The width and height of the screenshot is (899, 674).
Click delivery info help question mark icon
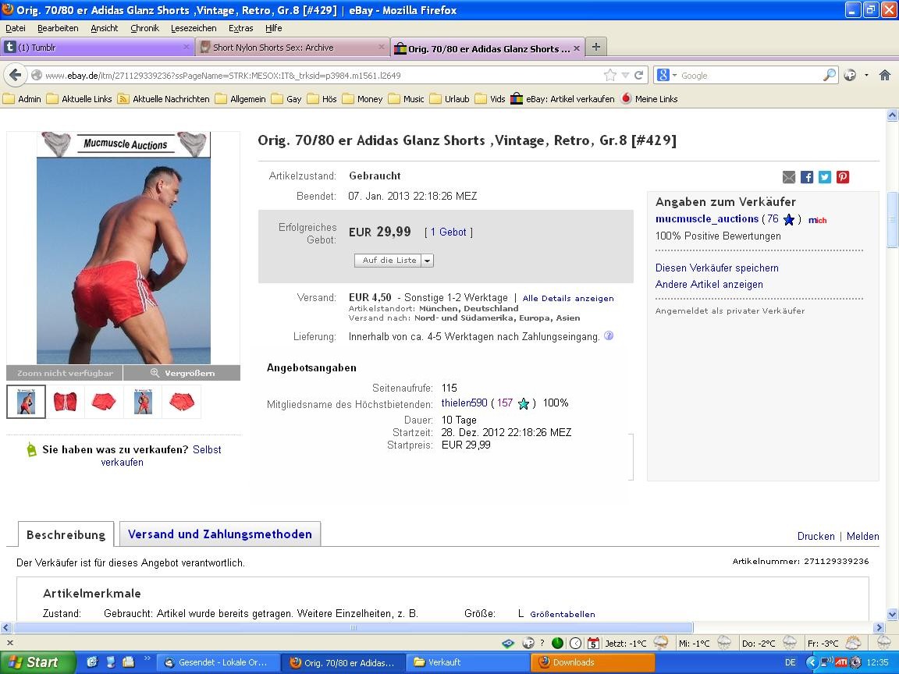tap(609, 336)
